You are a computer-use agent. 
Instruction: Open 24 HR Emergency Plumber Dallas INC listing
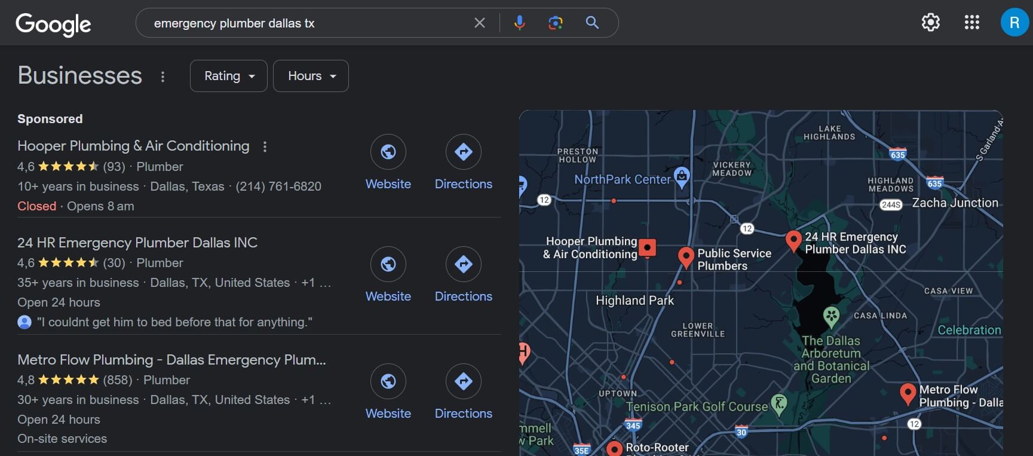pos(137,243)
